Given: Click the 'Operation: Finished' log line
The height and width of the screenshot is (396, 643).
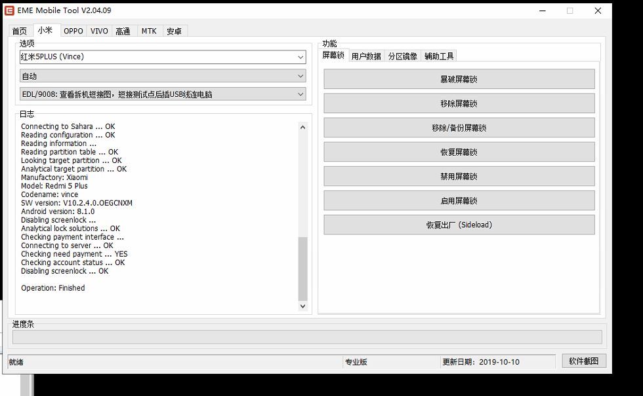Looking at the screenshot, I should click(53, 288).
